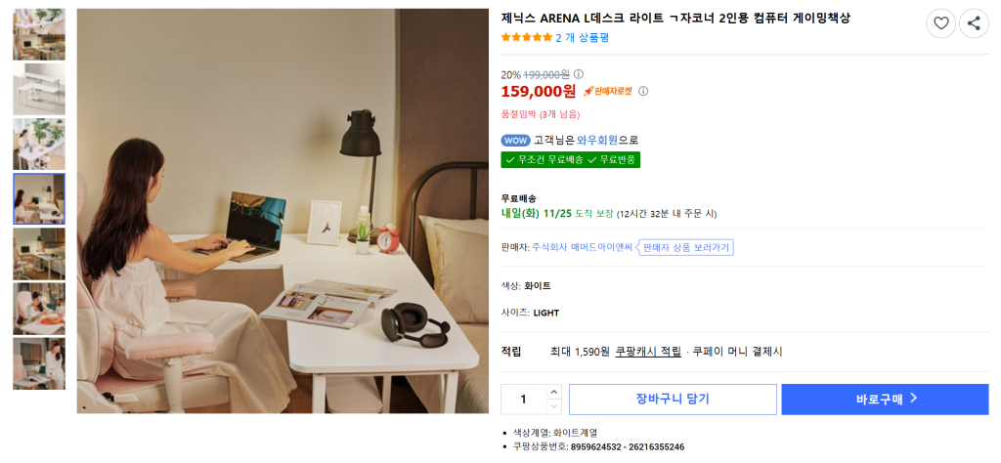Increase quantity with the up arrow

(x=554, y=393)
